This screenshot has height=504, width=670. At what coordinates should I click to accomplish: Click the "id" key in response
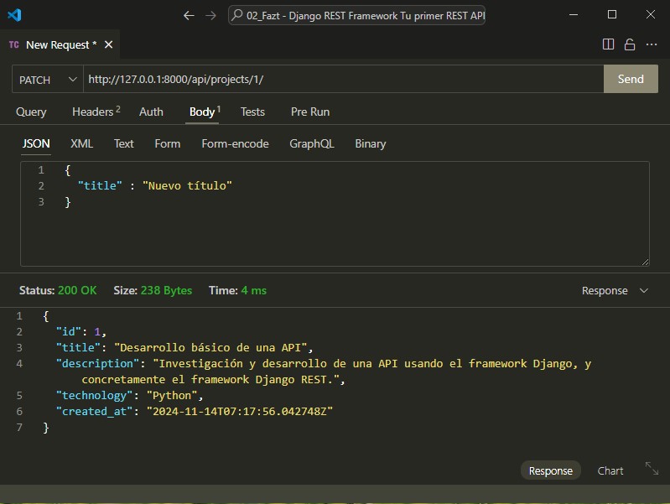(69, 332)
